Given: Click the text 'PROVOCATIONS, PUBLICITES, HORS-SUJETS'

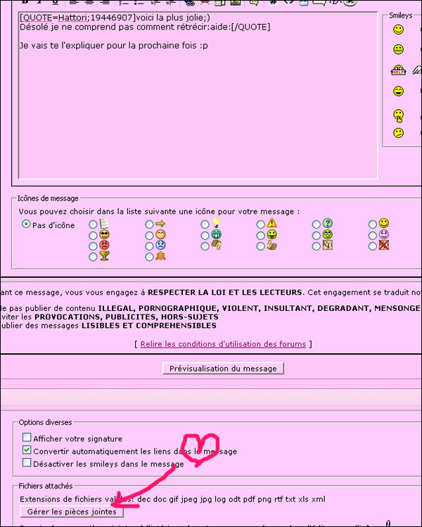Looking at the screenshot, I should 127,317.
